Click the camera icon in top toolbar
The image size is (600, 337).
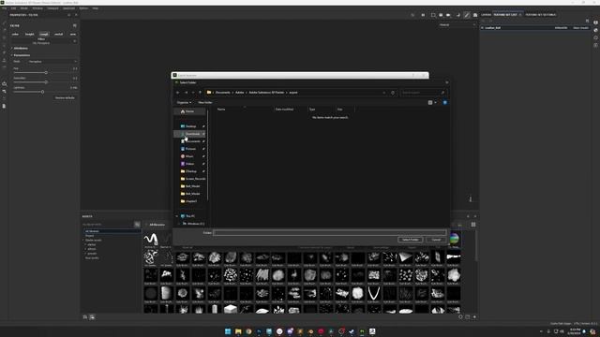[x=448, y=15]
